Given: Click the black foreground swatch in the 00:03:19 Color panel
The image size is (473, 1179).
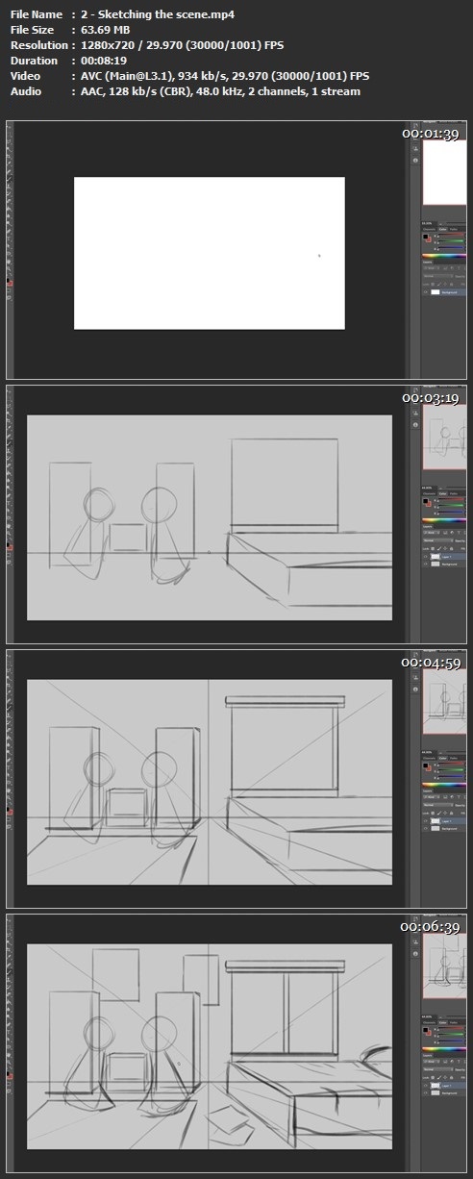Looking at the screenshot, I should pyautogui.click(x=426, y=501).
